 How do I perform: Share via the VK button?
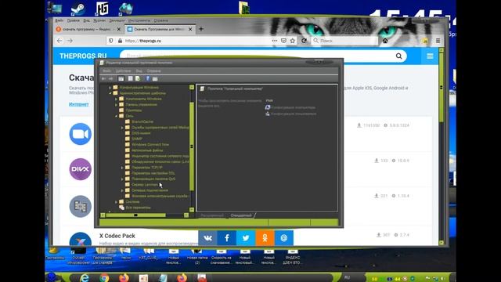[x=207, y=238]
